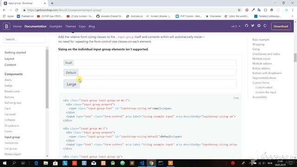Copy the code example

tap(236, 98)
